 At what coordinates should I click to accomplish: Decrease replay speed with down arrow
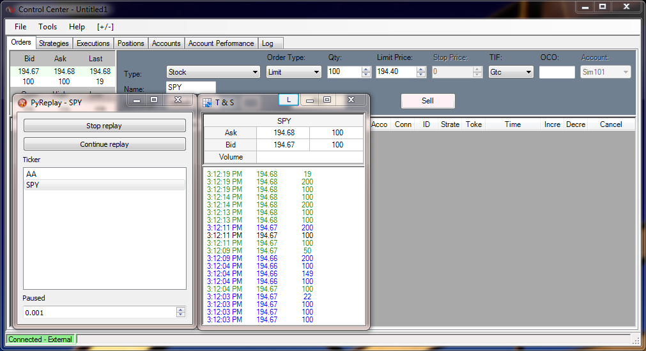pyautogui.click(x=180, y=315)
